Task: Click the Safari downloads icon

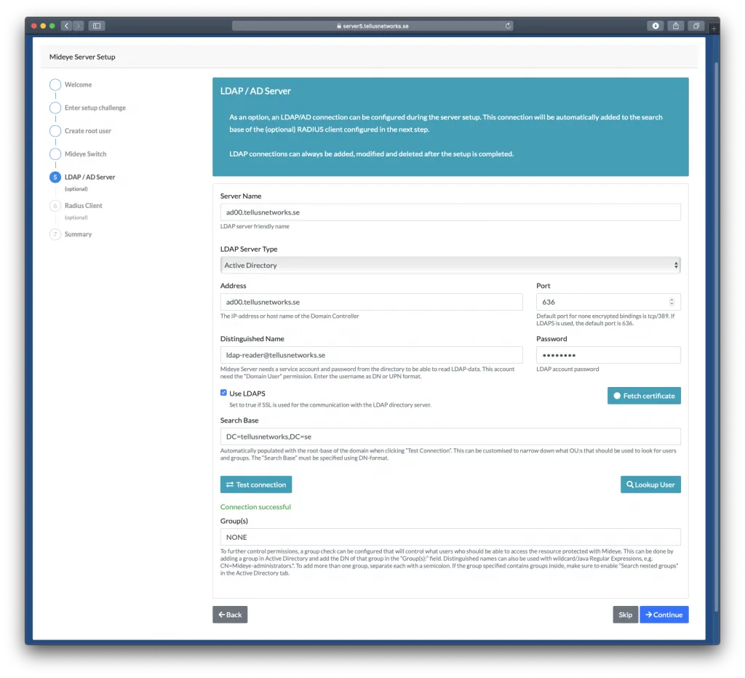Action: tap(655, 25)
